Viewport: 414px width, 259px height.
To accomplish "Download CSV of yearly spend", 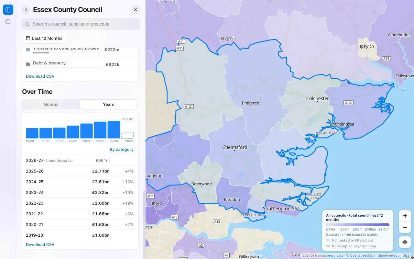I will (40, 245).
